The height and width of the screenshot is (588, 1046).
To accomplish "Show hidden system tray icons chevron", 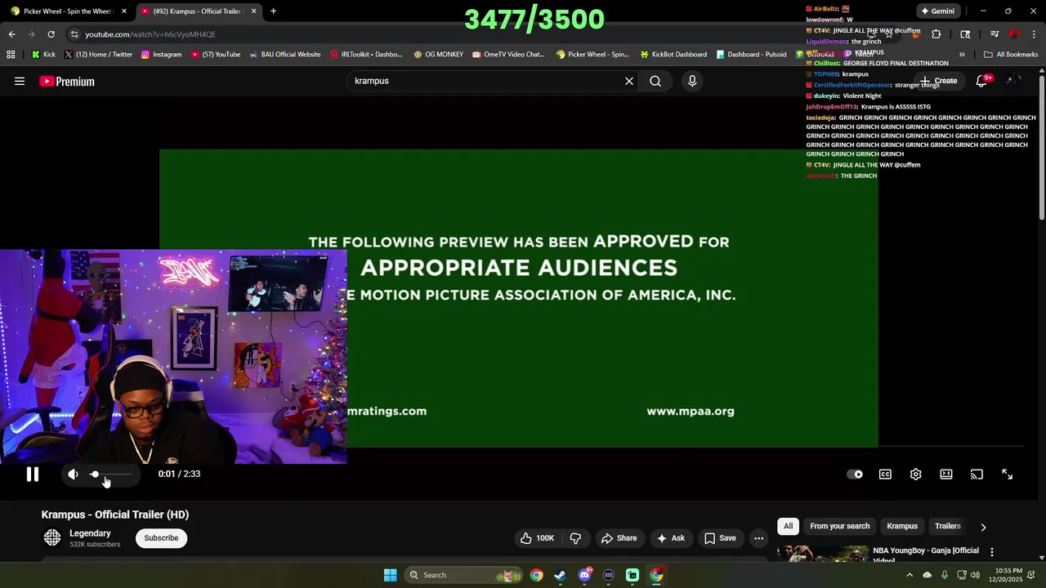I will click(x=910, y=575).
